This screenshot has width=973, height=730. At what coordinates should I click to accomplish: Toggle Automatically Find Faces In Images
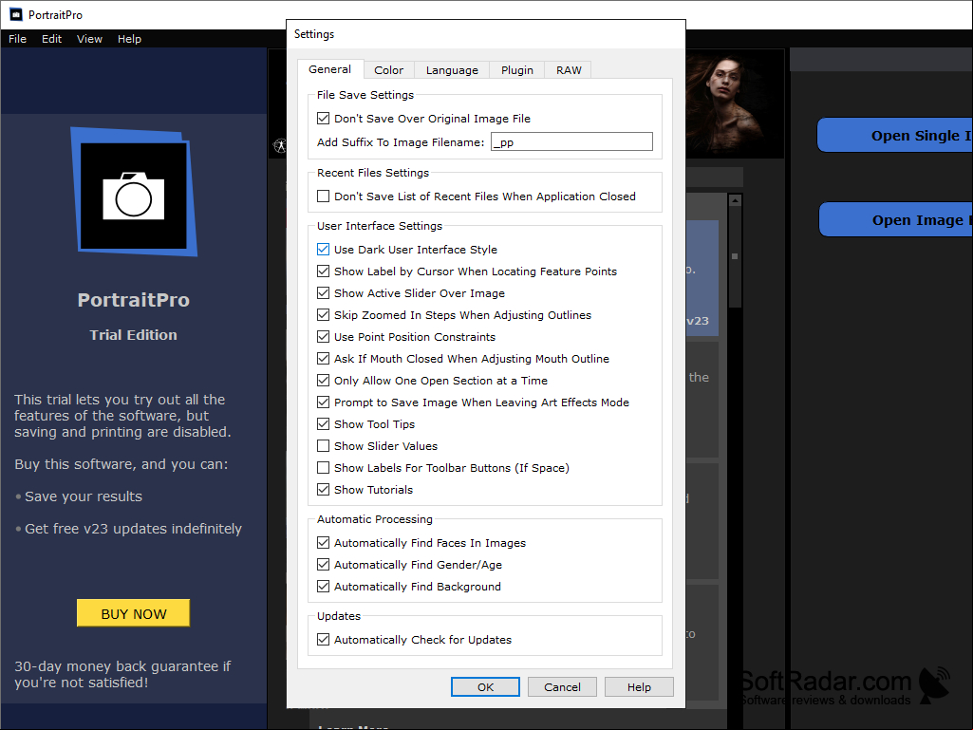[x=324, y=543]
